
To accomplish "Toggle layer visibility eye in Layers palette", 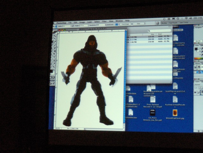I will [x=195, y=92].
